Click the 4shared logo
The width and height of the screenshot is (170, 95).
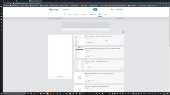(53, 9)
